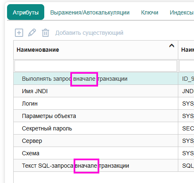
Task: Open the Атрибуты tab
Action: [26, 12]
